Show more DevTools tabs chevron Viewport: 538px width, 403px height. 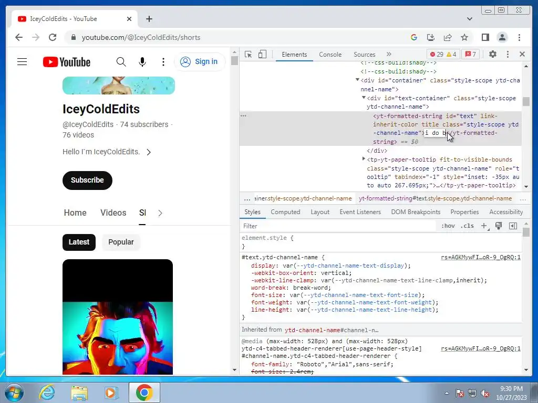[389, 54]
